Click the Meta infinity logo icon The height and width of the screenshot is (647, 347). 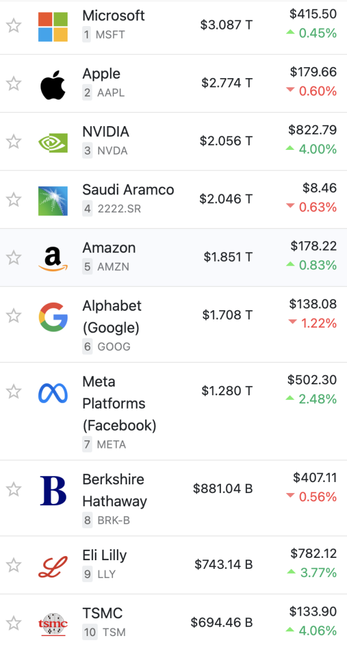pyautogui.click(x=53, y=393)
